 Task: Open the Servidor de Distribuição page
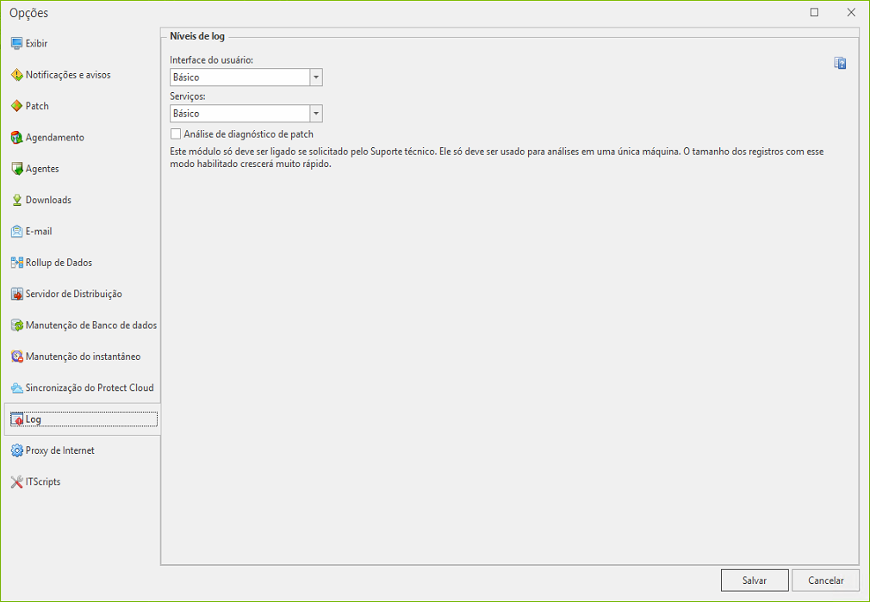(x=74, y=294)
